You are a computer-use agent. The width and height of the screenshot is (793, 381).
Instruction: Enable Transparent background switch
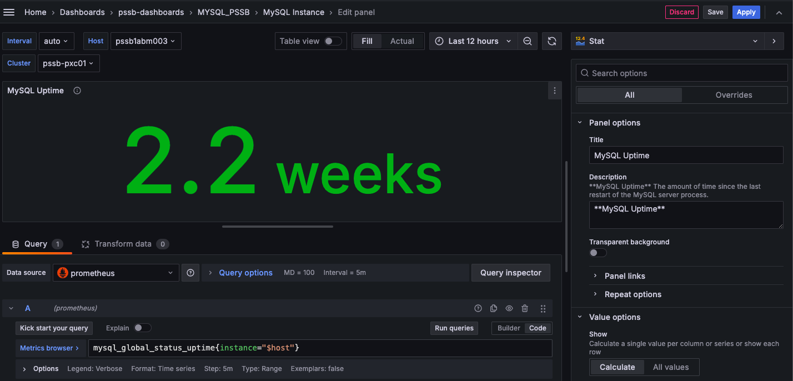[x=598, y=253]
